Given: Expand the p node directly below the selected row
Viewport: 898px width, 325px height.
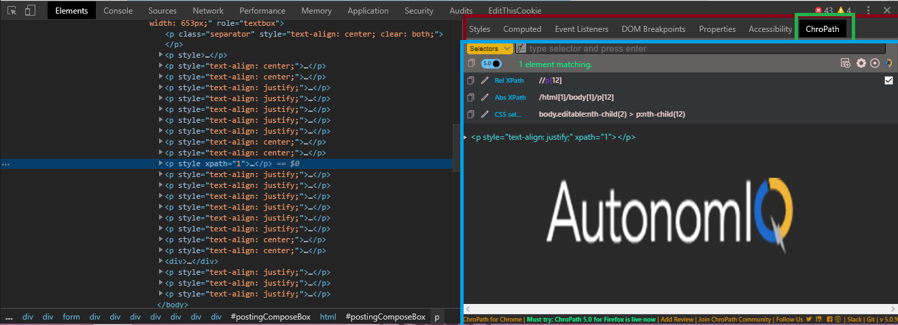Looking at the screenshot, I should coord(161,174).
